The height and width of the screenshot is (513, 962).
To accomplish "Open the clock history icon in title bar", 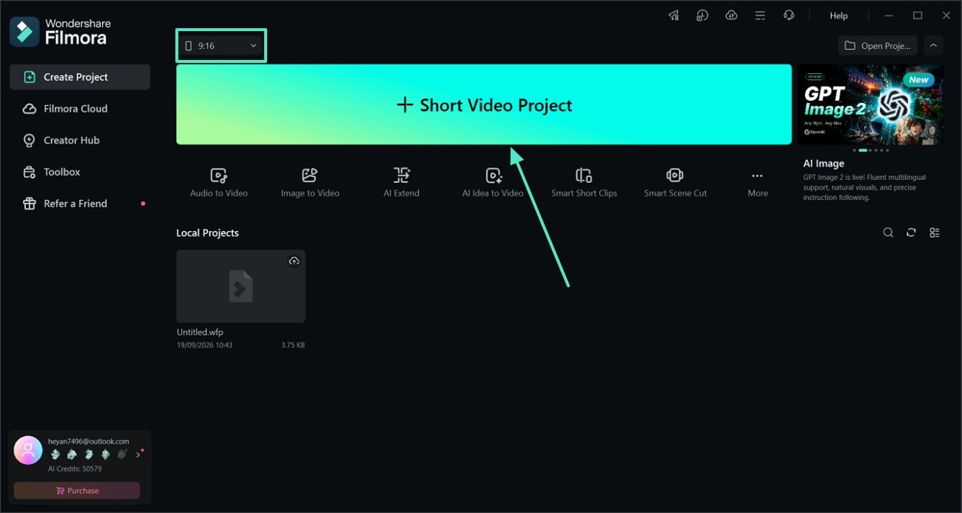I will (x=702, y=16).
